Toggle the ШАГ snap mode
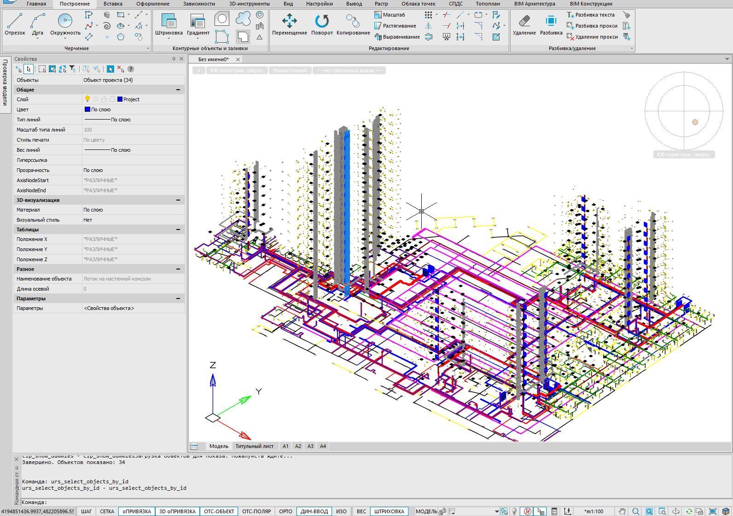Image resolution: width=733 pixels, height=516 pixels. click(86, 511)
